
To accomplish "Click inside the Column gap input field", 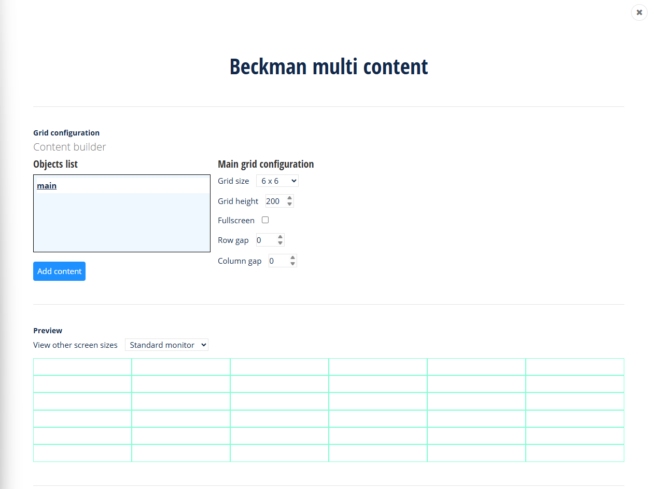I will click(279, 261).
